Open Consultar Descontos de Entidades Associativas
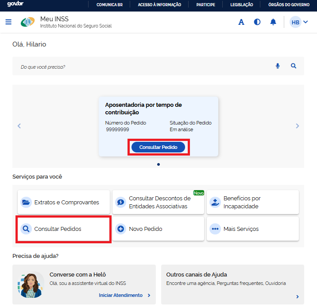The image size is (317, 308). (158, 202)
